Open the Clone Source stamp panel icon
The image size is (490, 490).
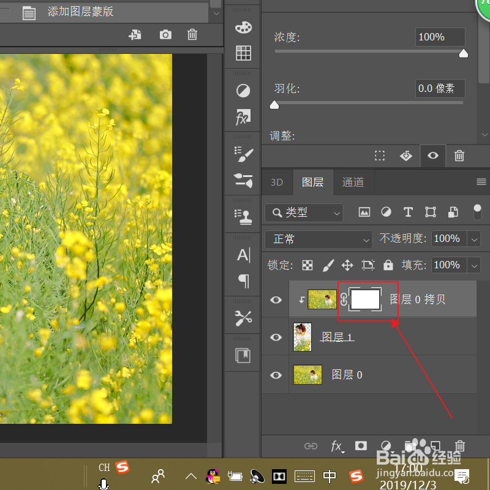point(243,217)
